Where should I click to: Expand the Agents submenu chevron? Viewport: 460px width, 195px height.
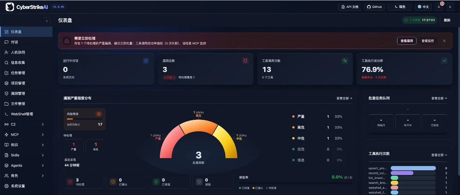pyautogui.click(x=43, y=166)
